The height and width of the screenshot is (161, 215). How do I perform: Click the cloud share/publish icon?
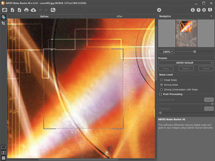[33, 10]
